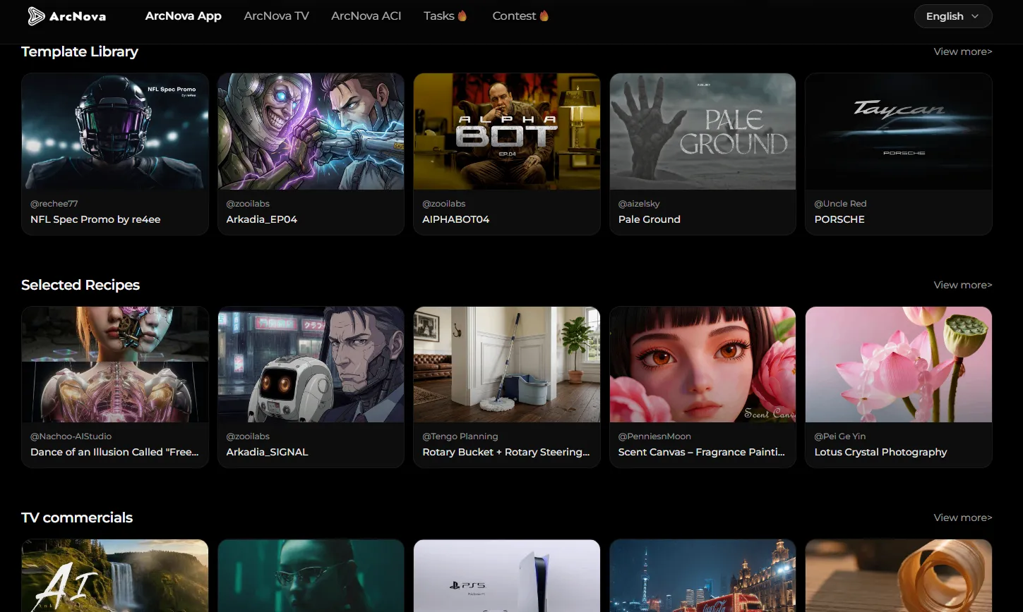Open the Porsche Taycan thumbnail
Viewport: 1023px width, 612px height.
(x=899, y=131)
